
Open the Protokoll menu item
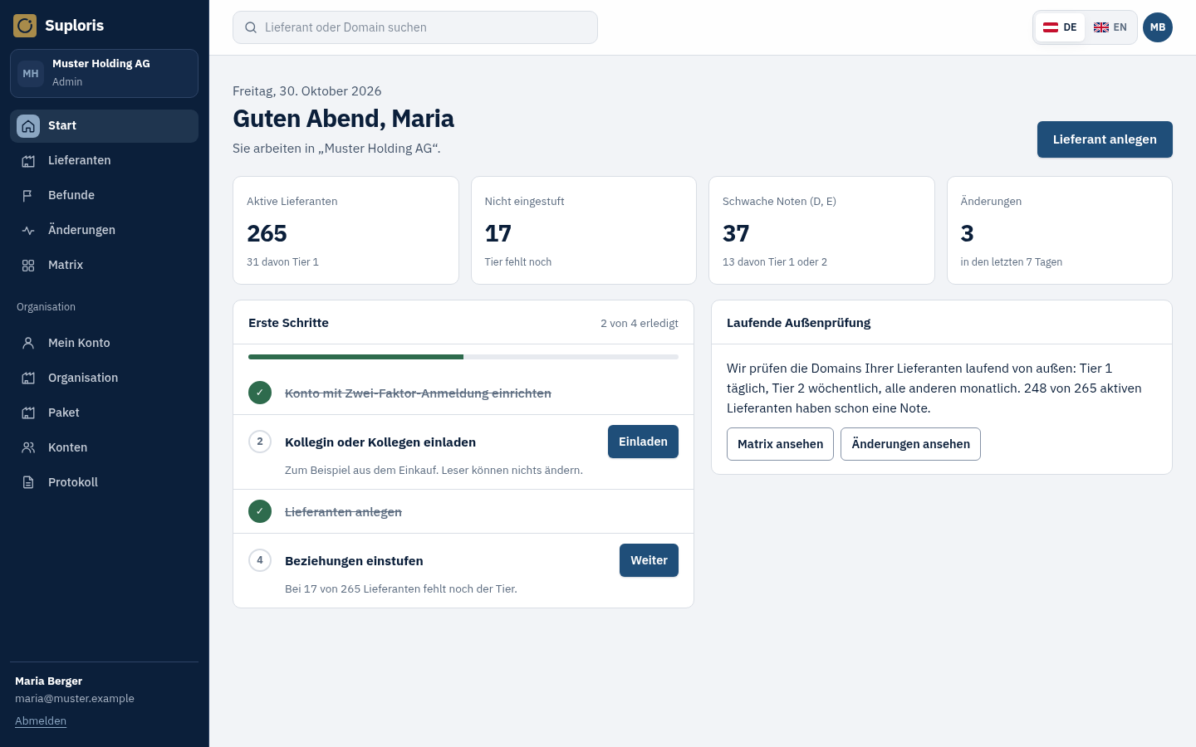[104, 483]
